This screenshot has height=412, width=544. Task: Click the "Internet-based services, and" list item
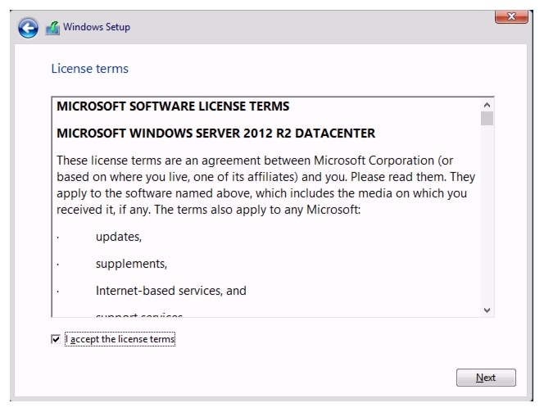point(170,291)
